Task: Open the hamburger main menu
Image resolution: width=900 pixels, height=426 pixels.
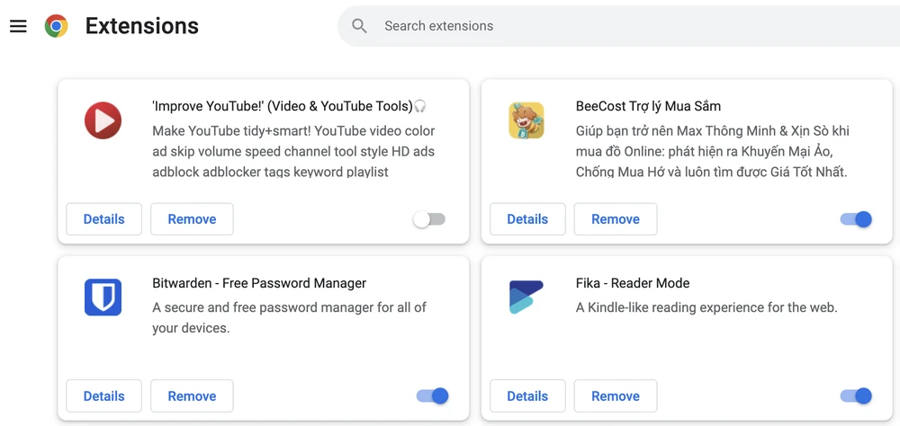Action: [18, 26]
